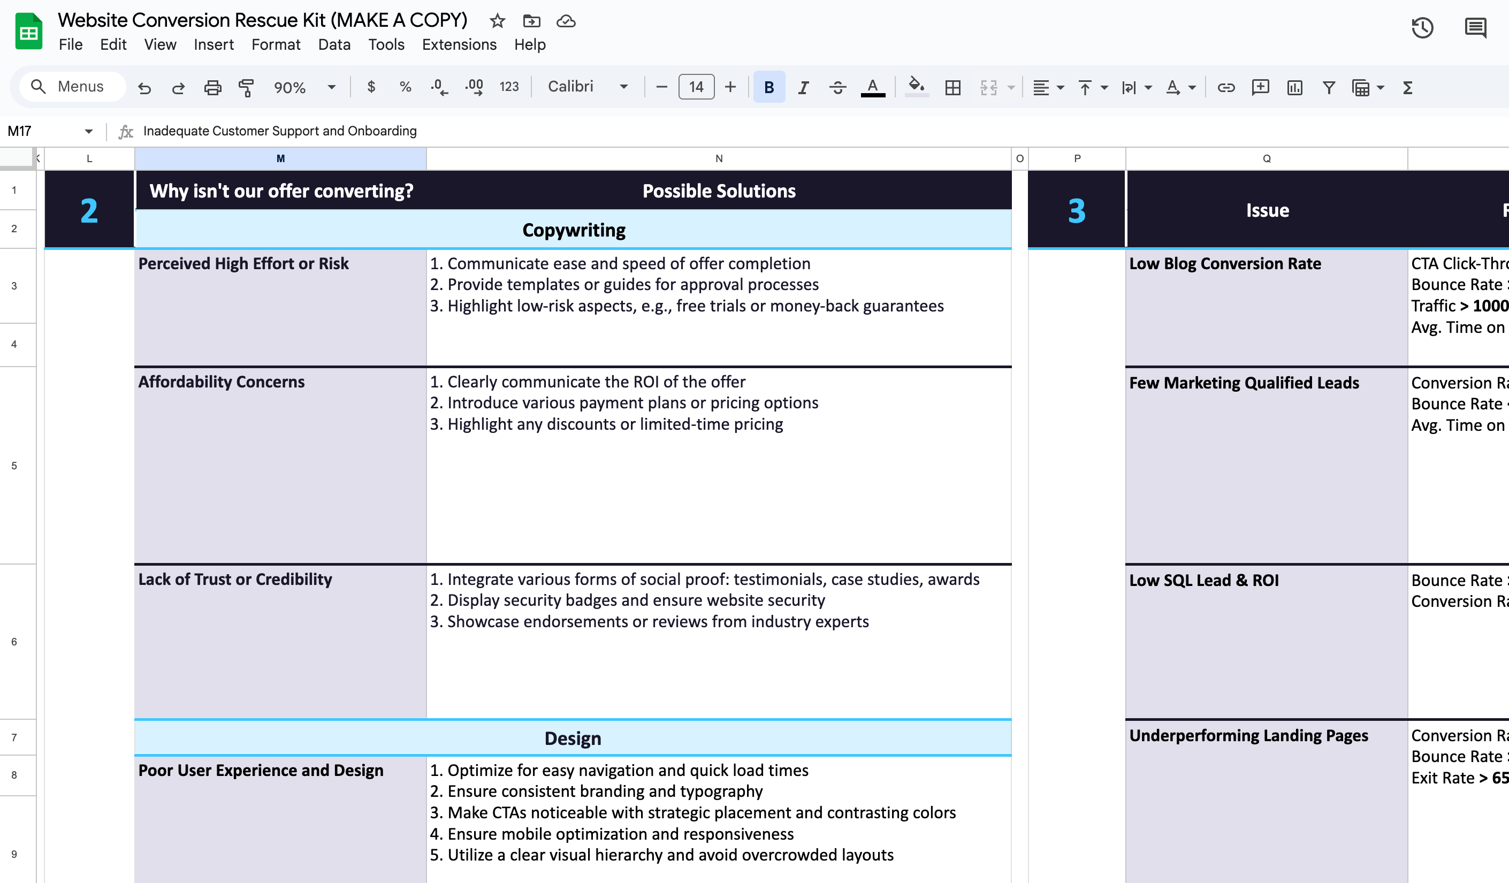Click the paint format roller icon

click(x=246, y=87)
